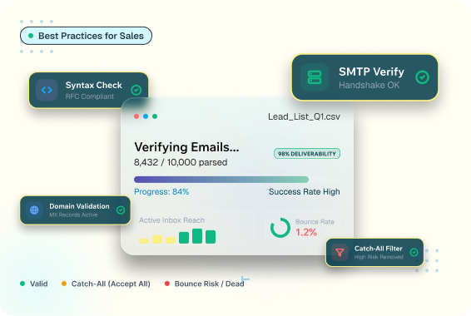The width and height of the screenshot is (471, 316).
Task: Click the 1.2% bounce rate value
Action: pos(306,232)
